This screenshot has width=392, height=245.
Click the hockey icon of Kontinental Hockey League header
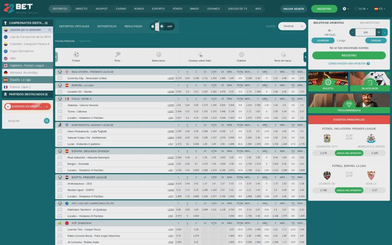tap(60, 125)
